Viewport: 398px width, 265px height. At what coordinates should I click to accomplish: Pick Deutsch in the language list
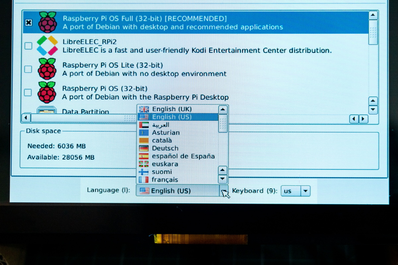(178, 148)
